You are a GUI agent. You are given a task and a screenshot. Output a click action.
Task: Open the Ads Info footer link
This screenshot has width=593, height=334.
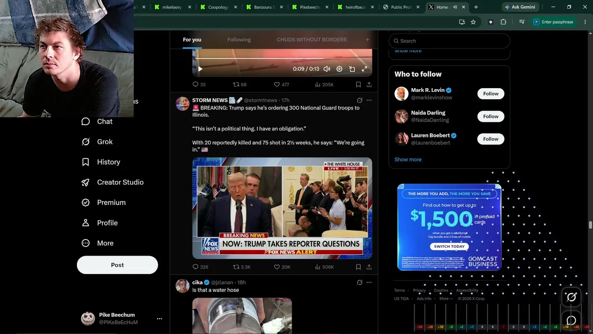[x=424, y=299]
